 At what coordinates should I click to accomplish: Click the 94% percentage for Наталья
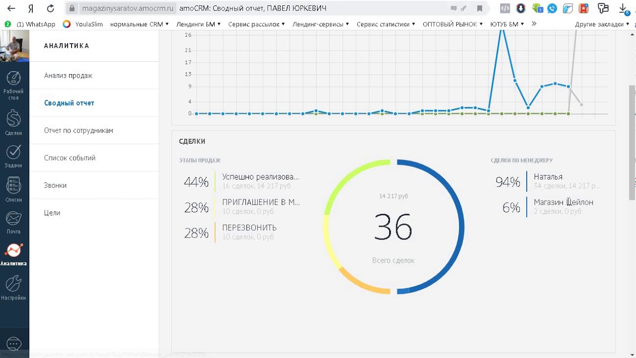tap(508, 181)
